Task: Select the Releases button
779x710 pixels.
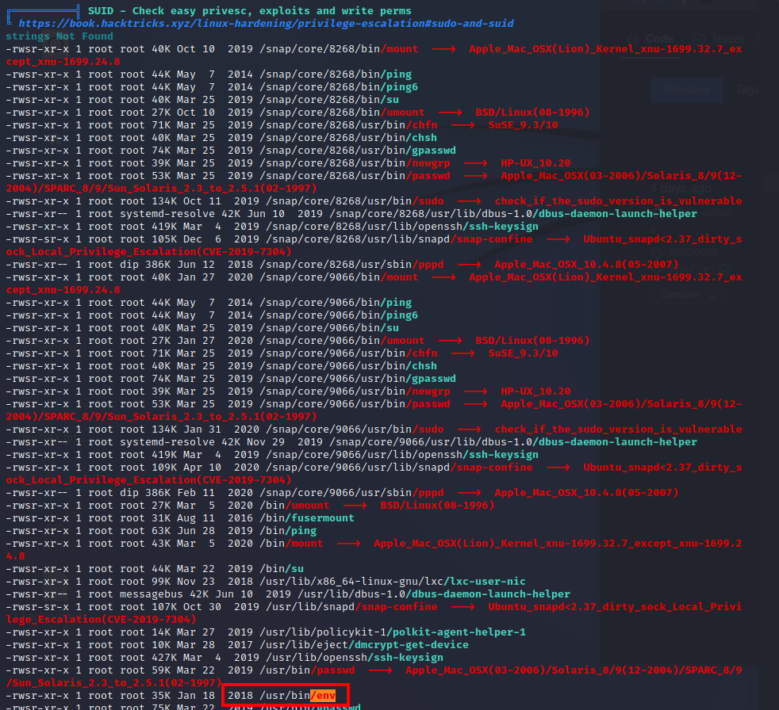Action: pyautogui.click(x=687, y=90)
